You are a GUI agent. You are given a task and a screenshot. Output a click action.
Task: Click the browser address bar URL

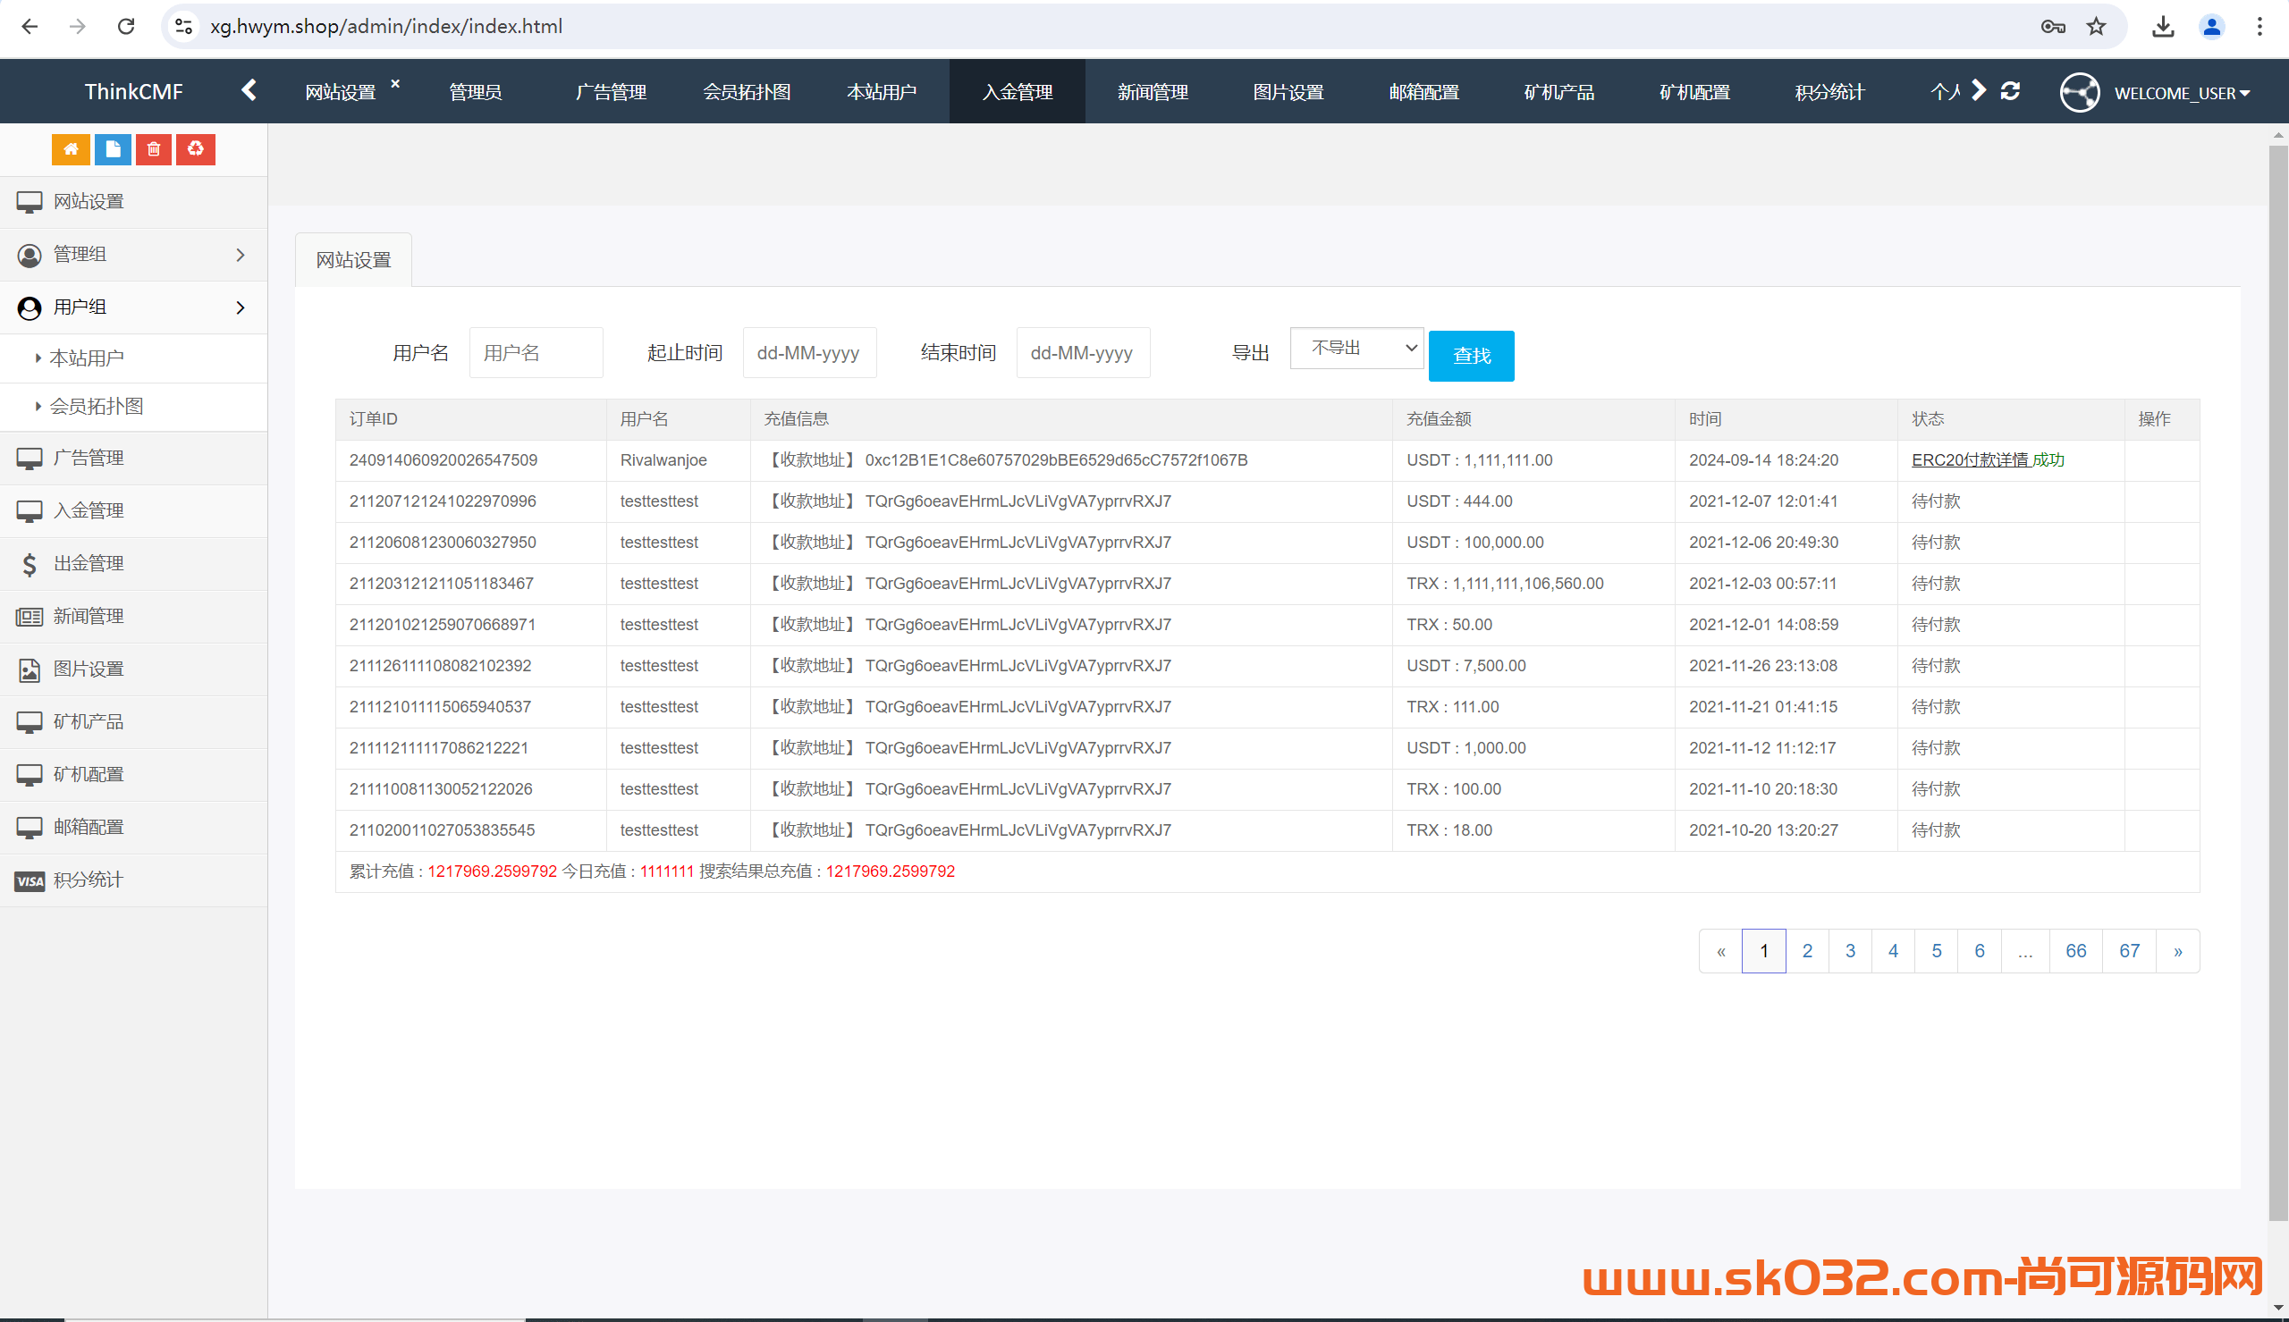coord(386,26)
